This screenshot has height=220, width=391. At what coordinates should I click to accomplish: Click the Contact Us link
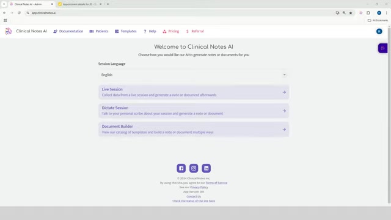pos(194,197)
